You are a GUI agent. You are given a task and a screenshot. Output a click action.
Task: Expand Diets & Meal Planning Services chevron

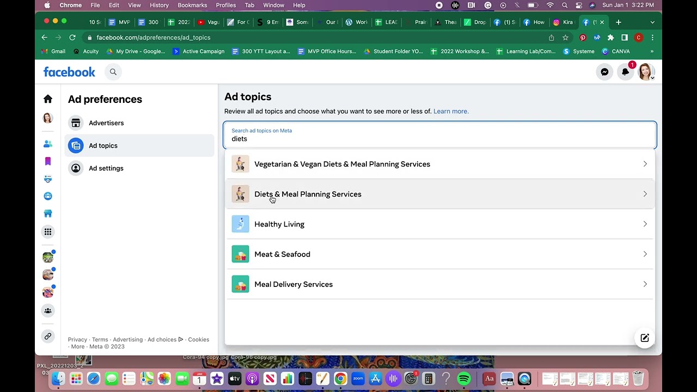coord(645,194)
